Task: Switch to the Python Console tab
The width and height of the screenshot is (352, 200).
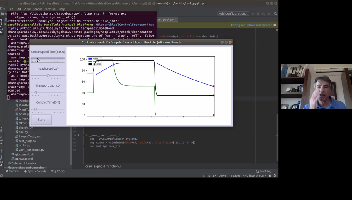Action: (x=35, y=171)
